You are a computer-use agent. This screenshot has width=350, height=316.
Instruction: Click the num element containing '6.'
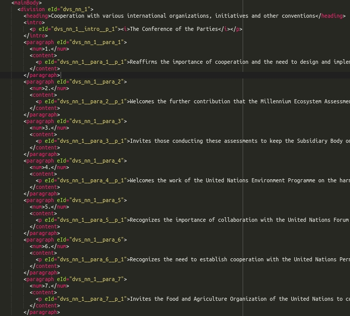pos(49,246)
